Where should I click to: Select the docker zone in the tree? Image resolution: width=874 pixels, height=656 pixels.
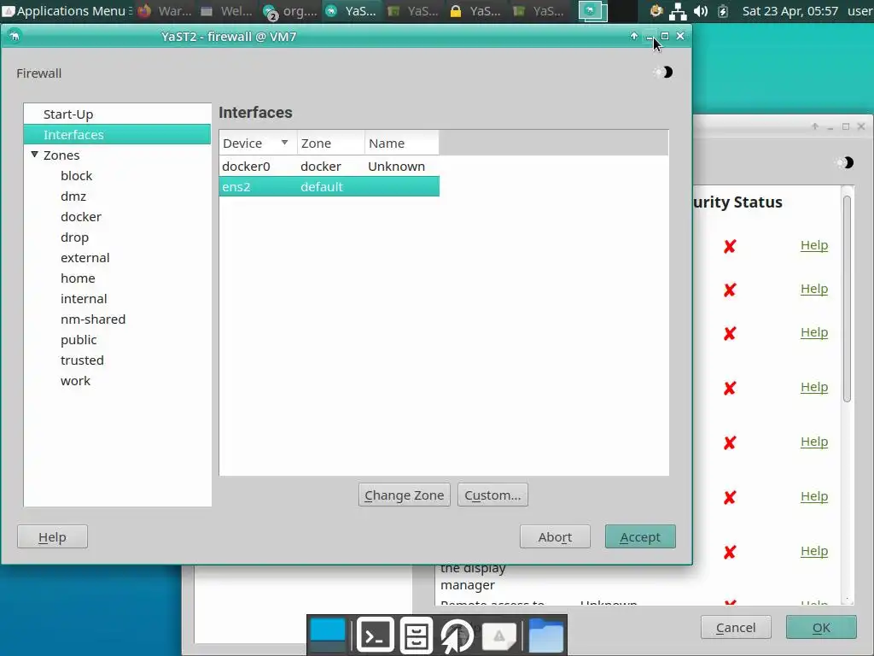click(81, 217)
